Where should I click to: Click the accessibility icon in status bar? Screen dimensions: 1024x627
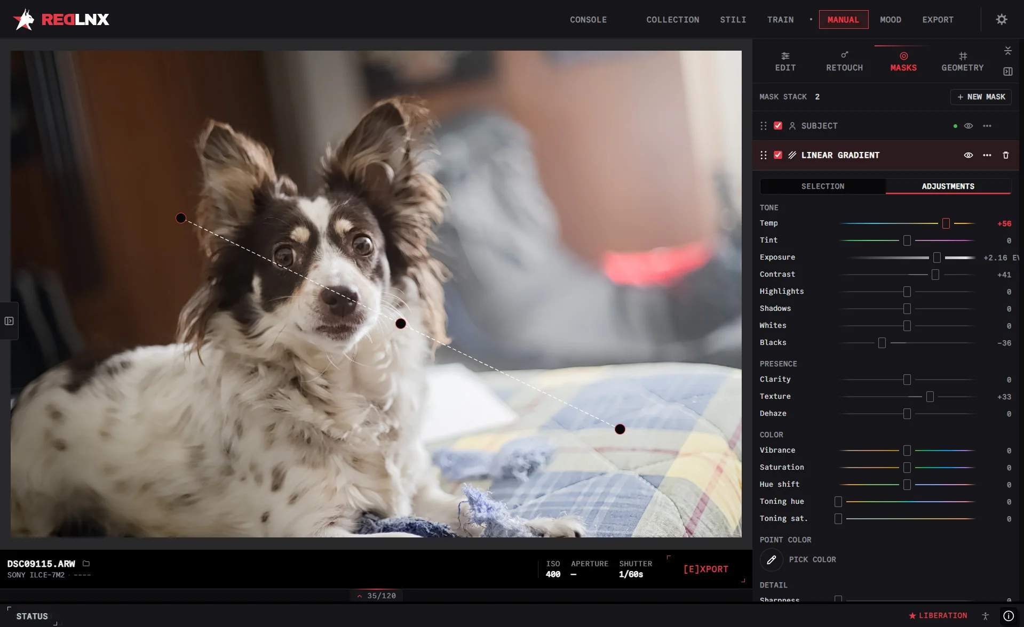tap(985, 616)
